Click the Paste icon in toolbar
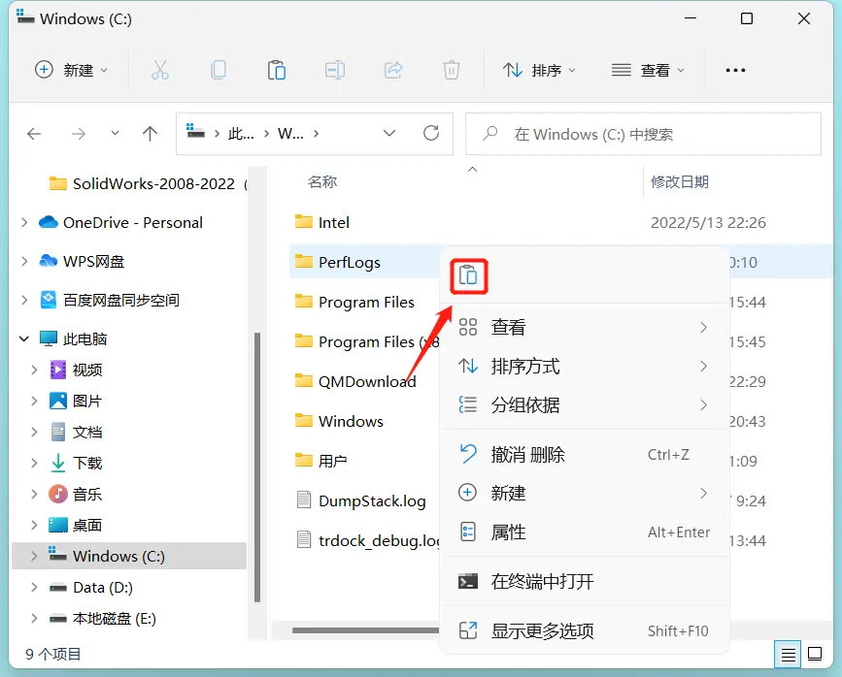The height and width of the screenshot is (677, 842). (x=277, y=70)
